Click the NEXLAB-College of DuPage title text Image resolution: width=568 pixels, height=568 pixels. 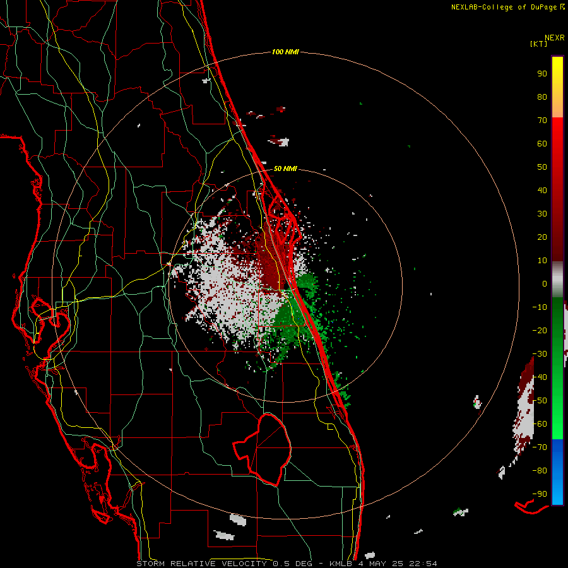click(x=505, y=7)
